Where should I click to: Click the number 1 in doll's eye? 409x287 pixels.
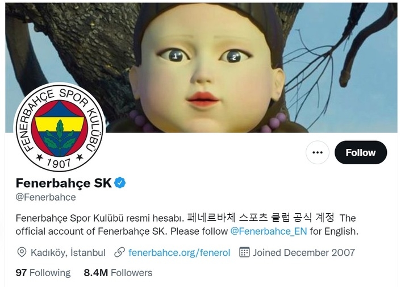[x=176, y=56]
